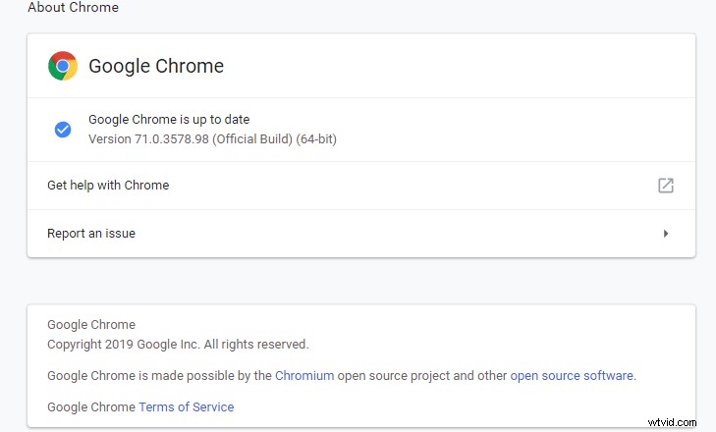This screenshot has height=432, width=716.
Task: Expand the Report an issue arrow
Action: [666, 234]
